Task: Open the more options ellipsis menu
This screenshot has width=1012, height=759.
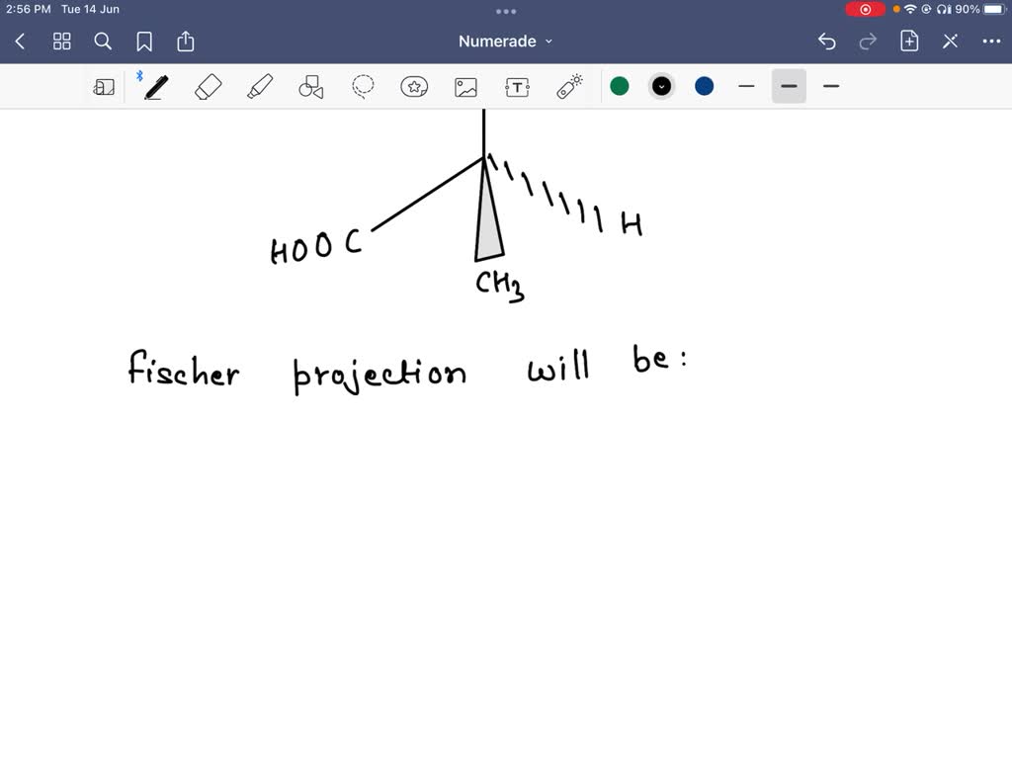Action: [992, 41]
